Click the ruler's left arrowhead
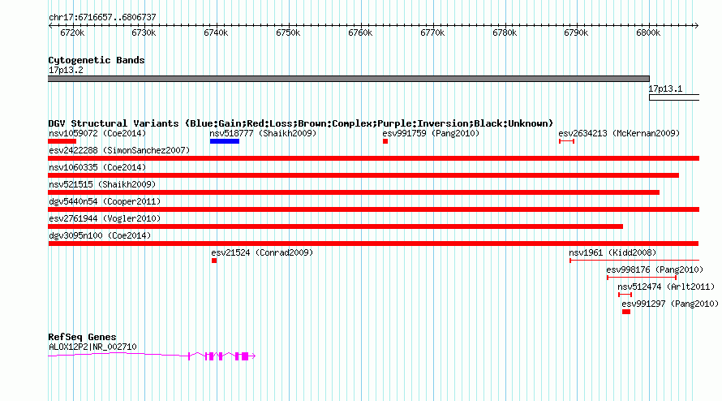722x401 pixels. point(50,25)
